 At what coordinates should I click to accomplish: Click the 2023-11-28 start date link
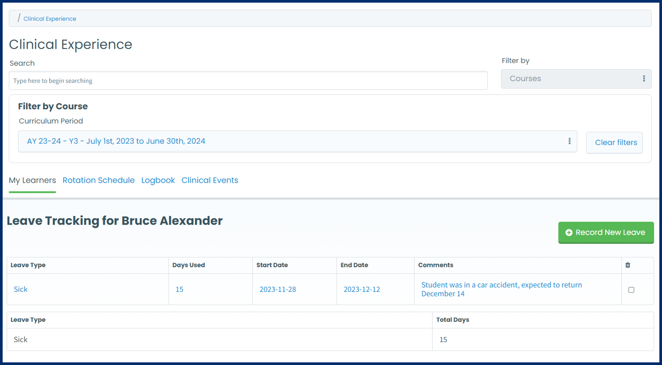[278, 289]
